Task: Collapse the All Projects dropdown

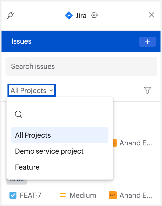Action: click(32, 91)
